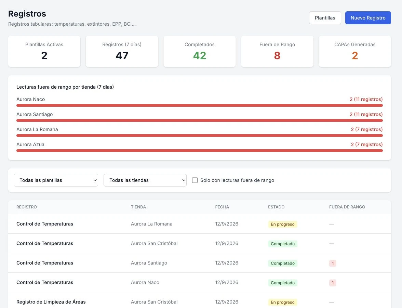Click the 2 (7 registros) value for Aurora Azua
This screenshot has width=402, height=308.
coord(367,144)
